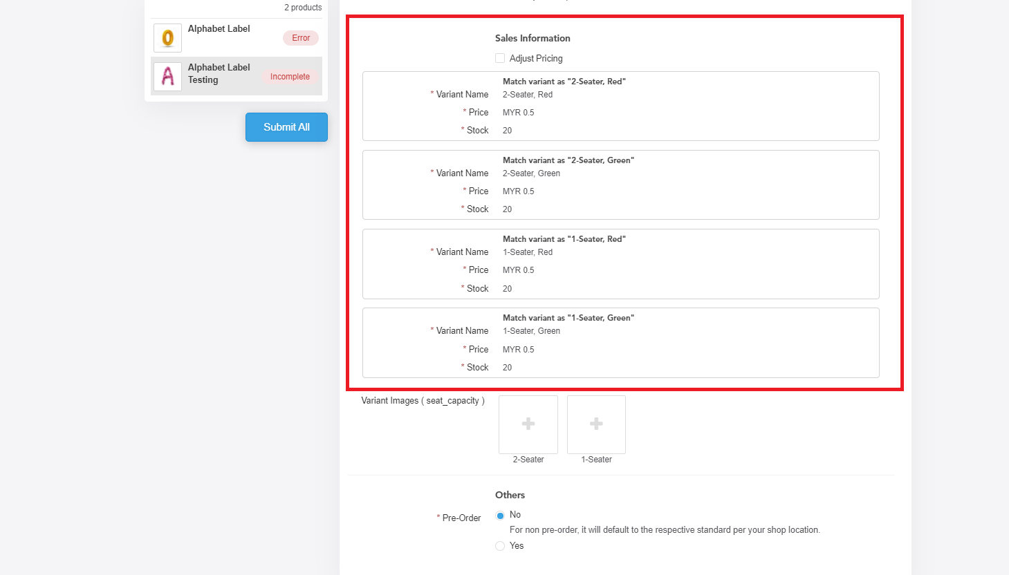Click the Others section heading
The image size is (1009, 575).
(510, 495)
